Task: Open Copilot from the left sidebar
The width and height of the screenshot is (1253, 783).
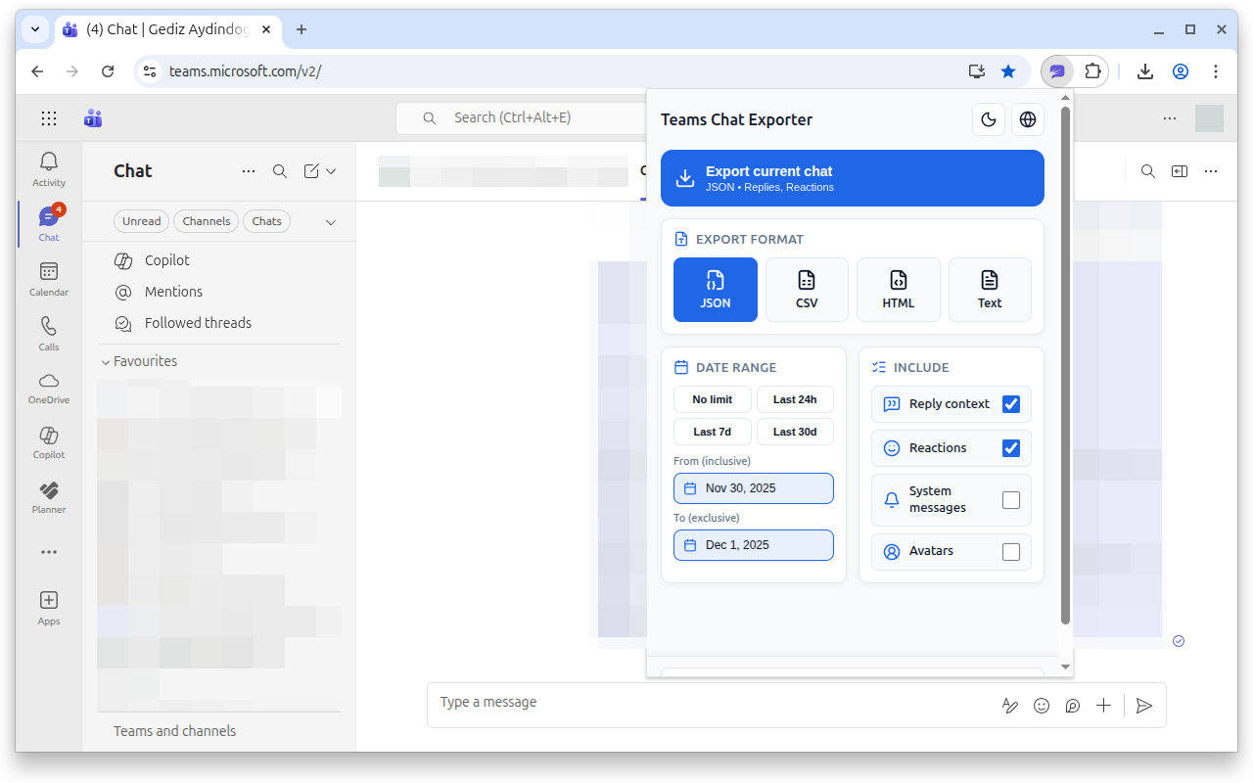Action: (x=48, y=442)
